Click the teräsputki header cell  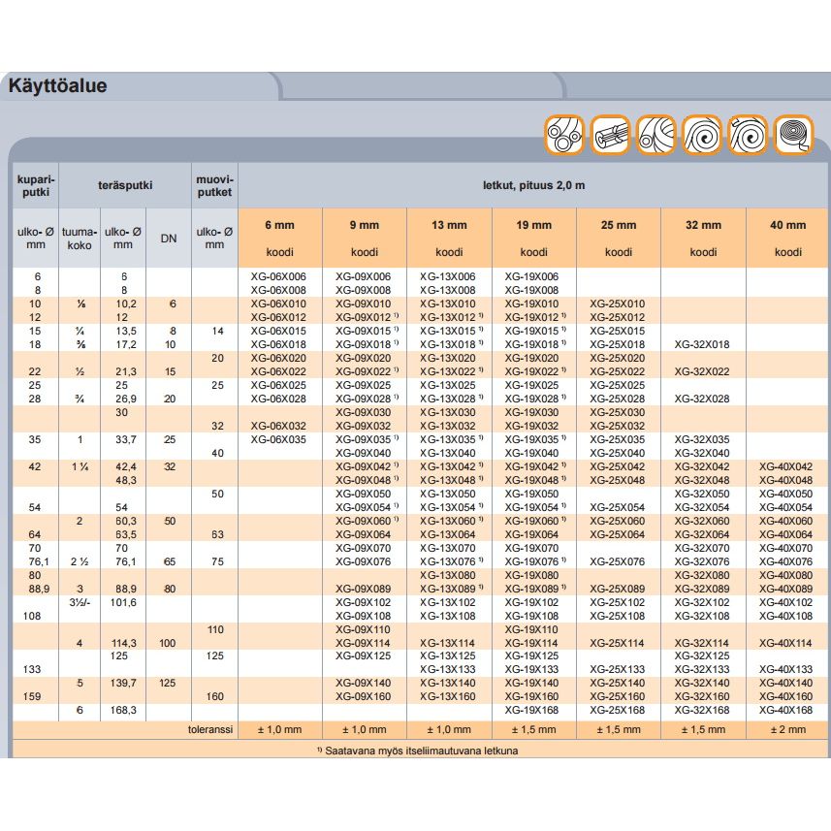click(x=125, y=182)
